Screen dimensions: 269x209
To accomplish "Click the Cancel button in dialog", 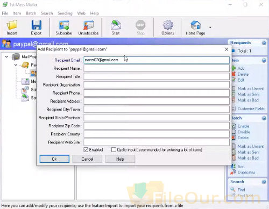I will (x=87, y=159).
